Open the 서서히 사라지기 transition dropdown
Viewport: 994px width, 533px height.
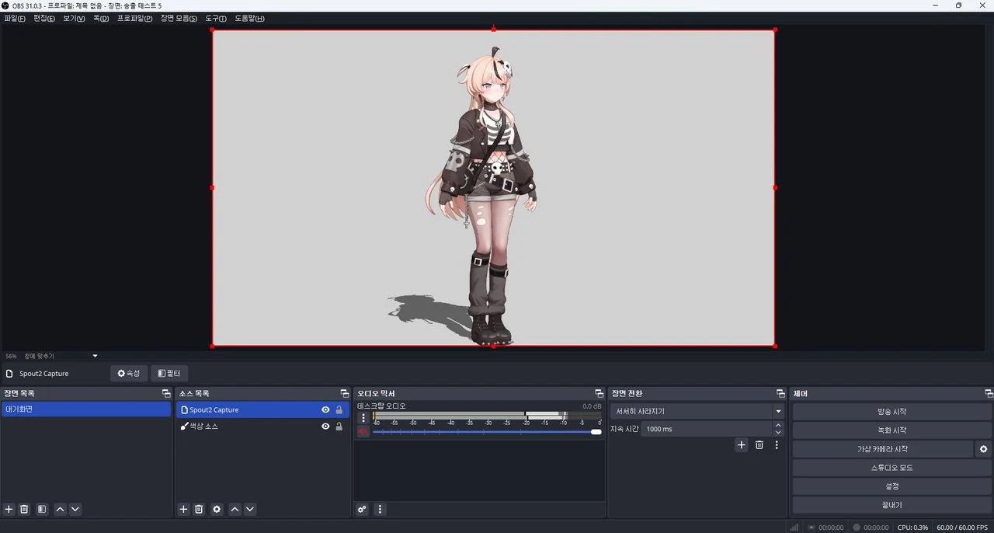point(697,411)
